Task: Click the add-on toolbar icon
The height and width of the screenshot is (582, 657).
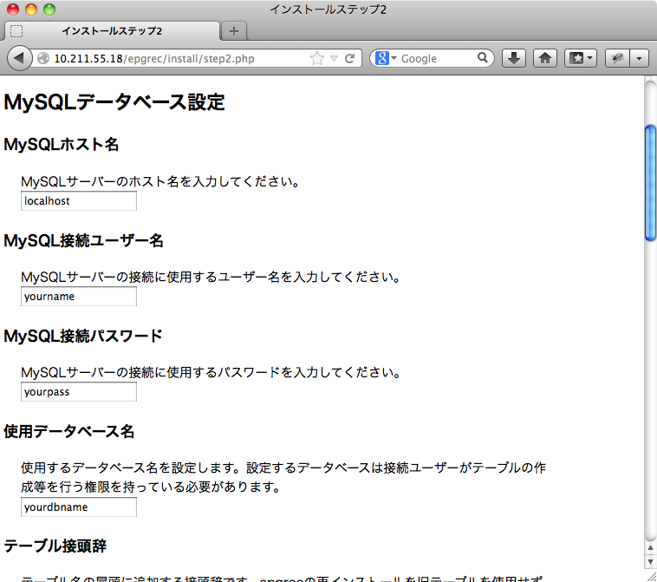Action: pos(617,58)
